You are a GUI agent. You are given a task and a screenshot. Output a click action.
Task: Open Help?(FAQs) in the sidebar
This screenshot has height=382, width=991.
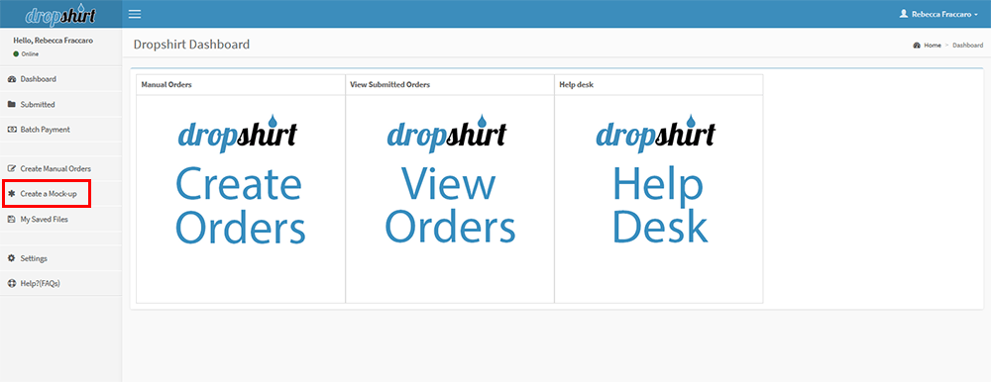click(x=60, y=283)
